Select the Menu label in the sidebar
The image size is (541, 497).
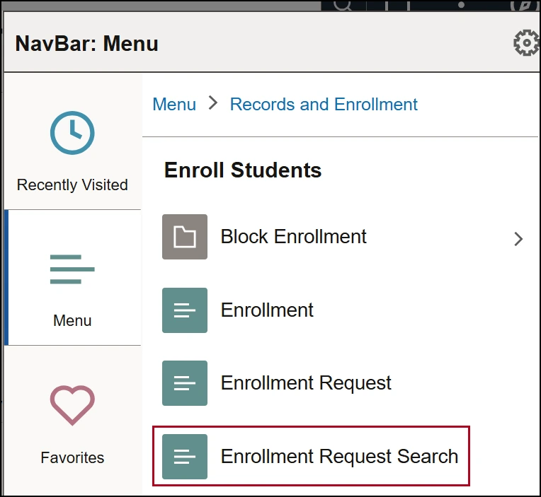(72, 321)
